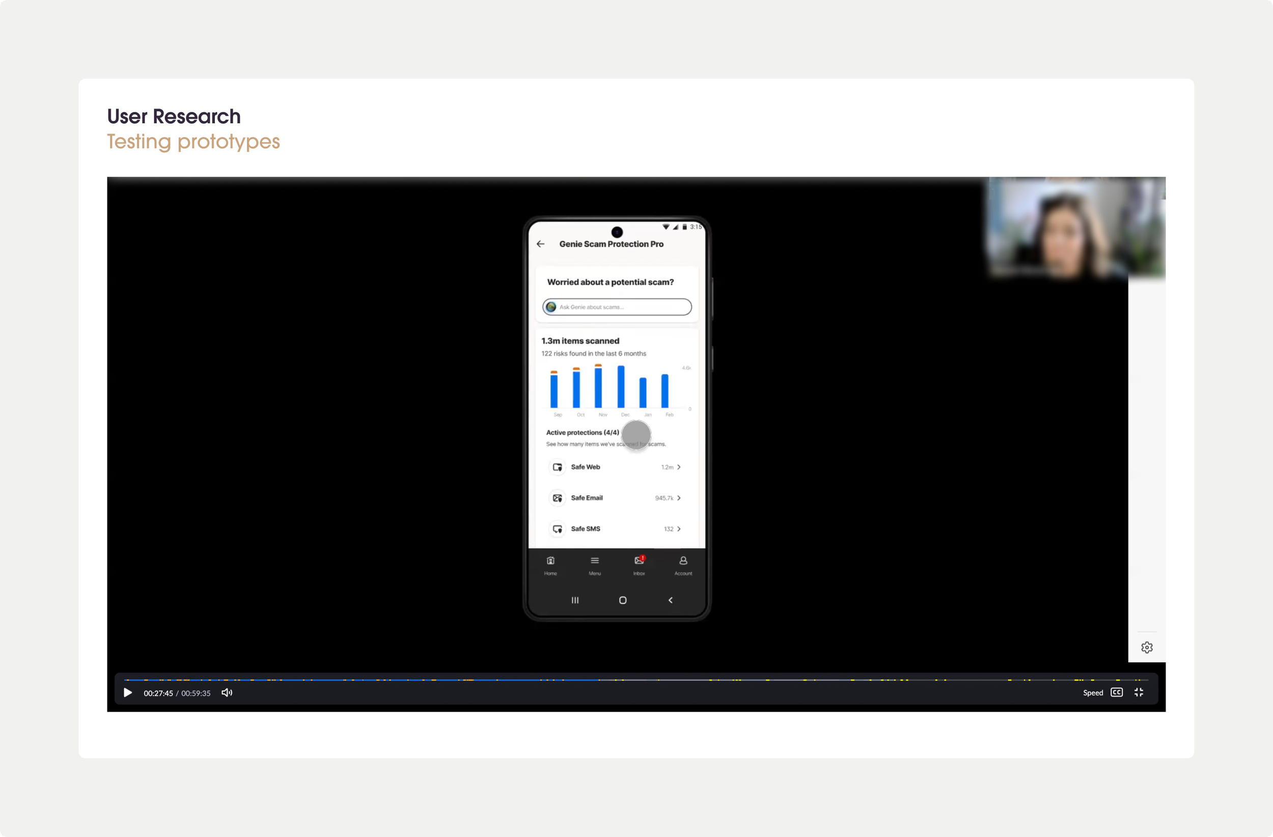1273x837 pixels.
Task: Mute the video volume speaker icon
Action: [x=227, y=692]
